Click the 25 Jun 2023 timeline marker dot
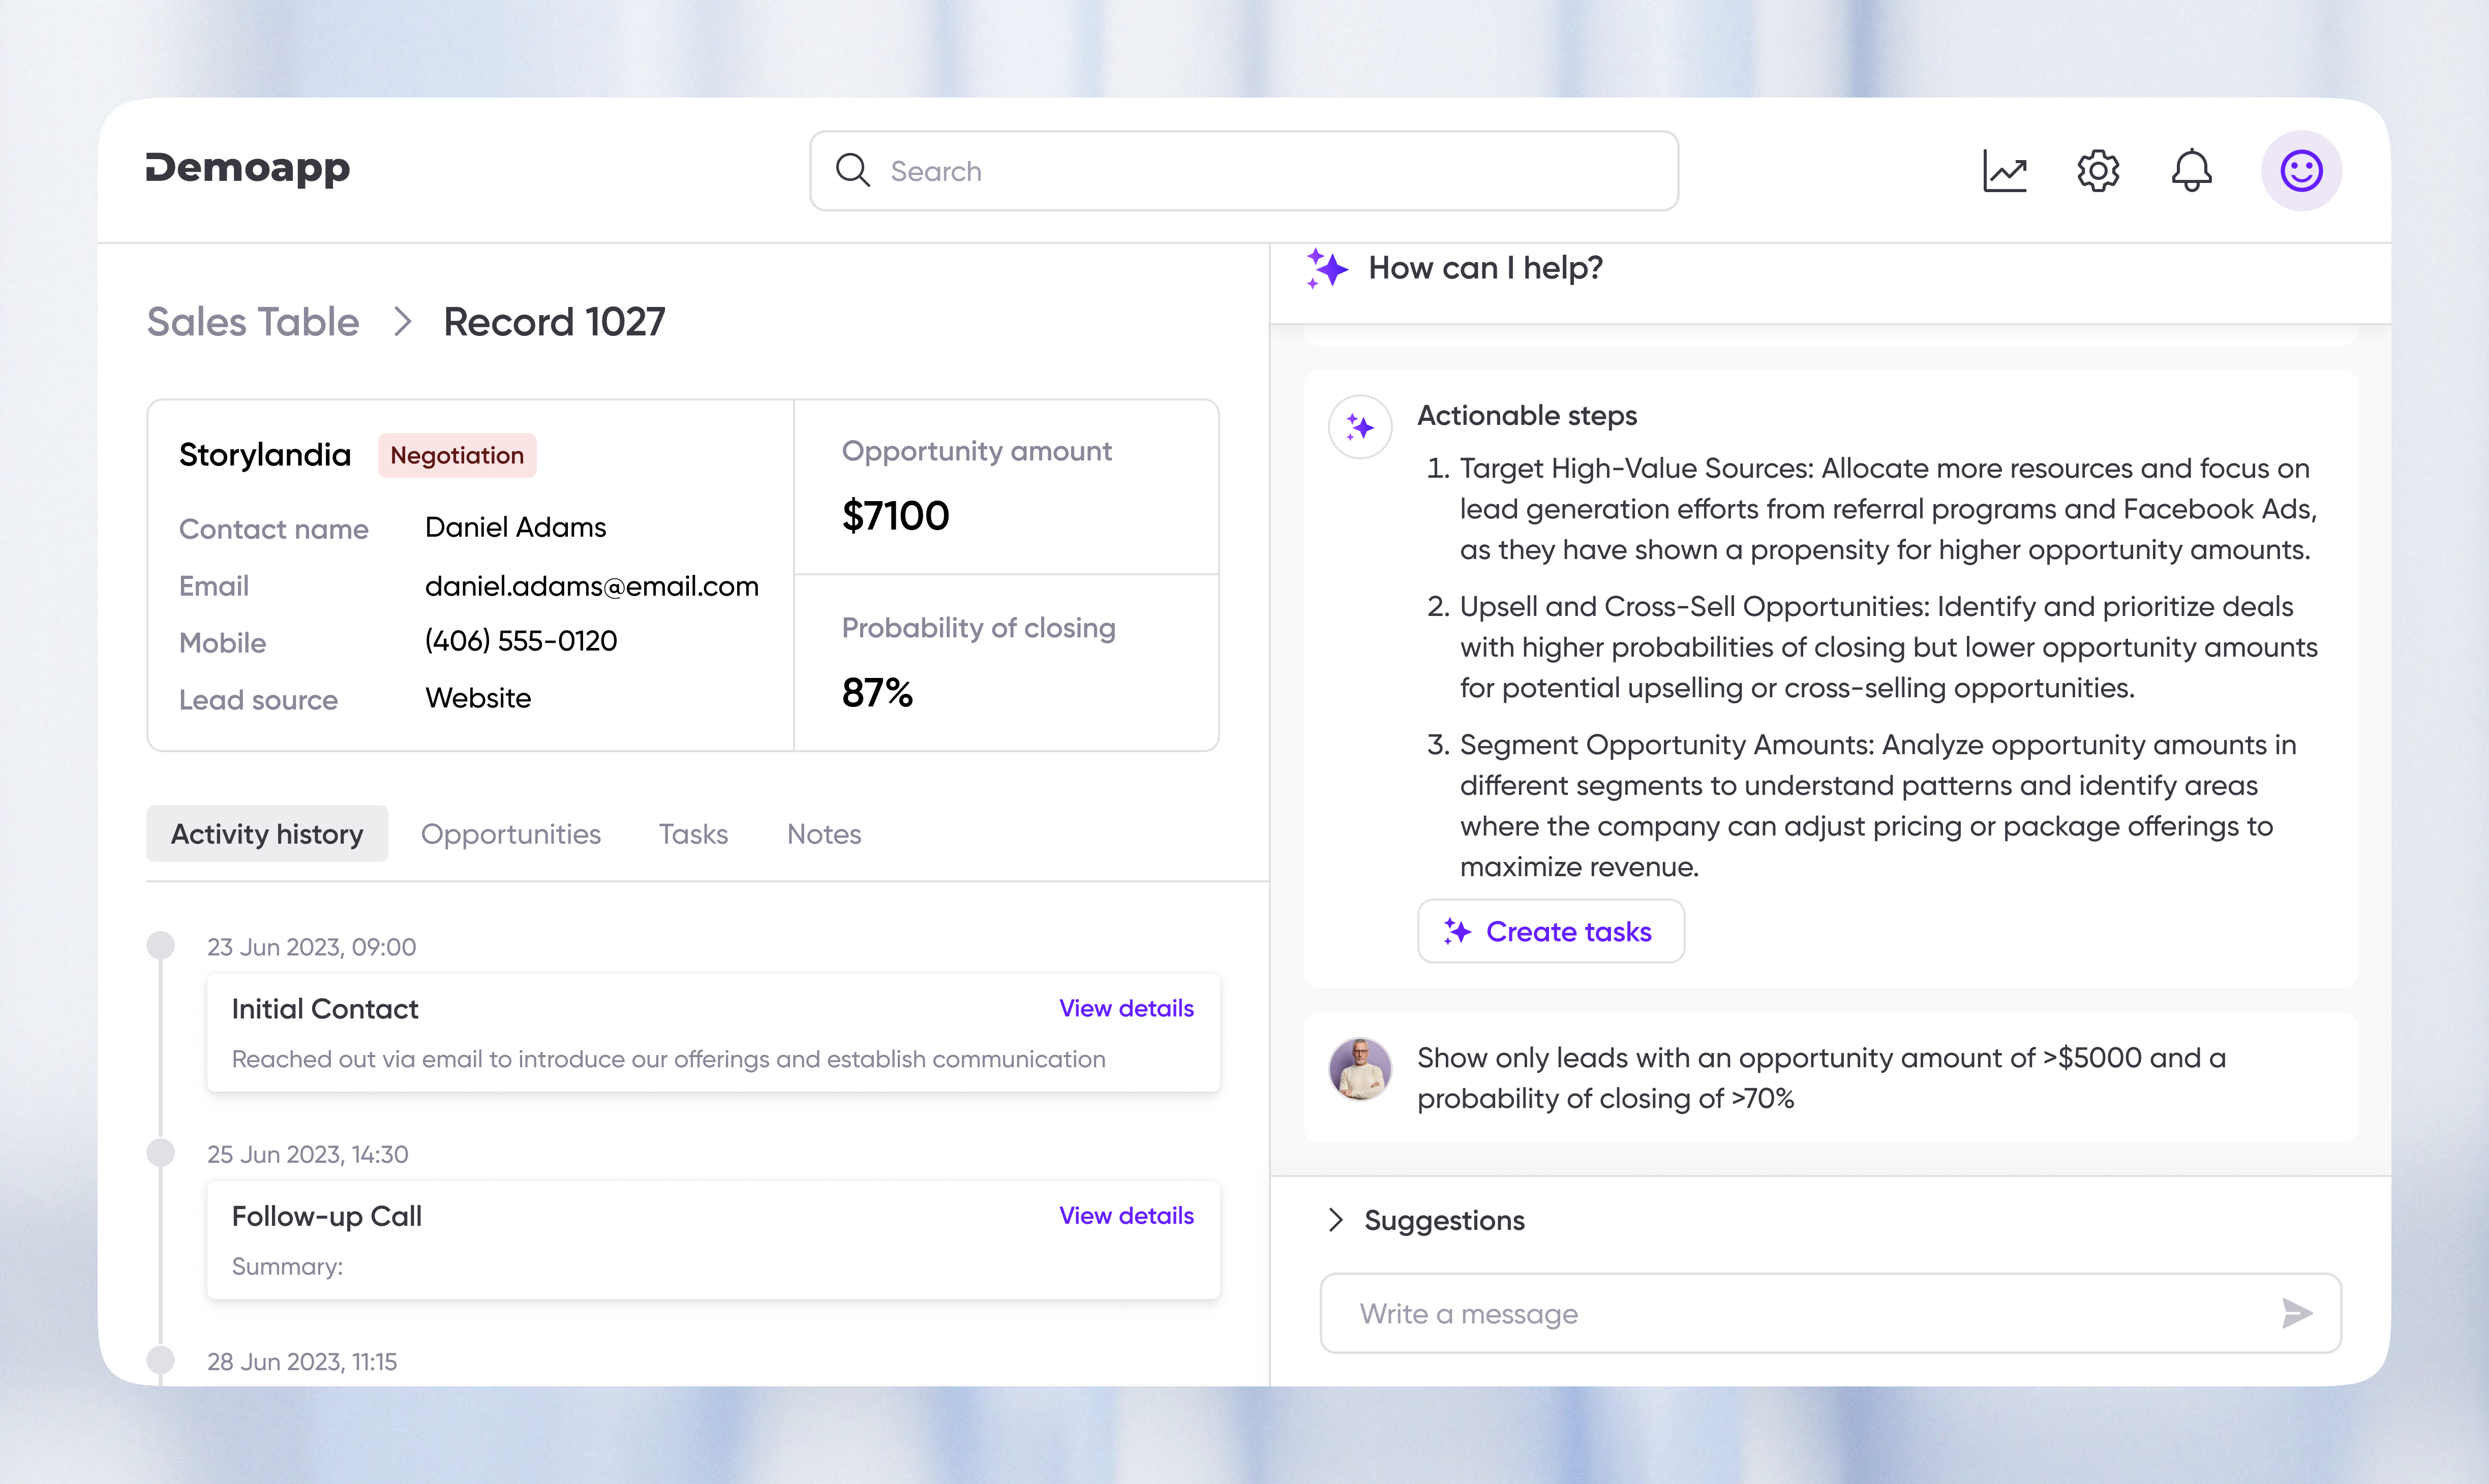Viewport: 2489px width, 1484px height. pyautogui.click(x=161, y=1153)
